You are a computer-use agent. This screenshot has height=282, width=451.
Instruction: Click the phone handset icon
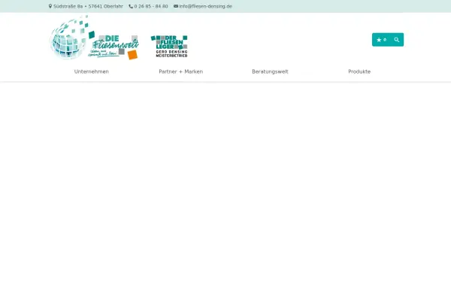click(x=131, y=6)
